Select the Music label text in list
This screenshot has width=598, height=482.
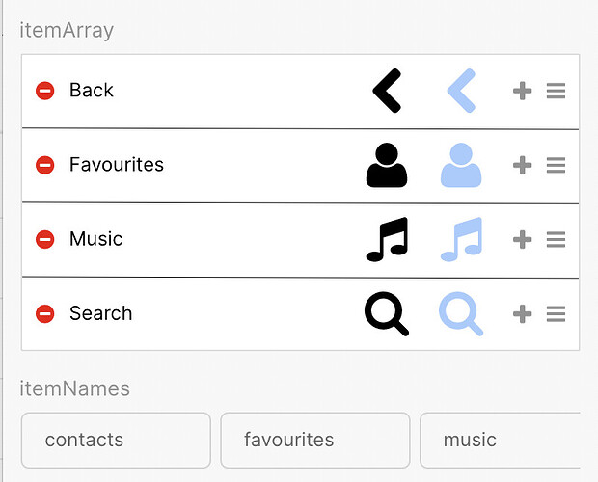click(96, 239)
